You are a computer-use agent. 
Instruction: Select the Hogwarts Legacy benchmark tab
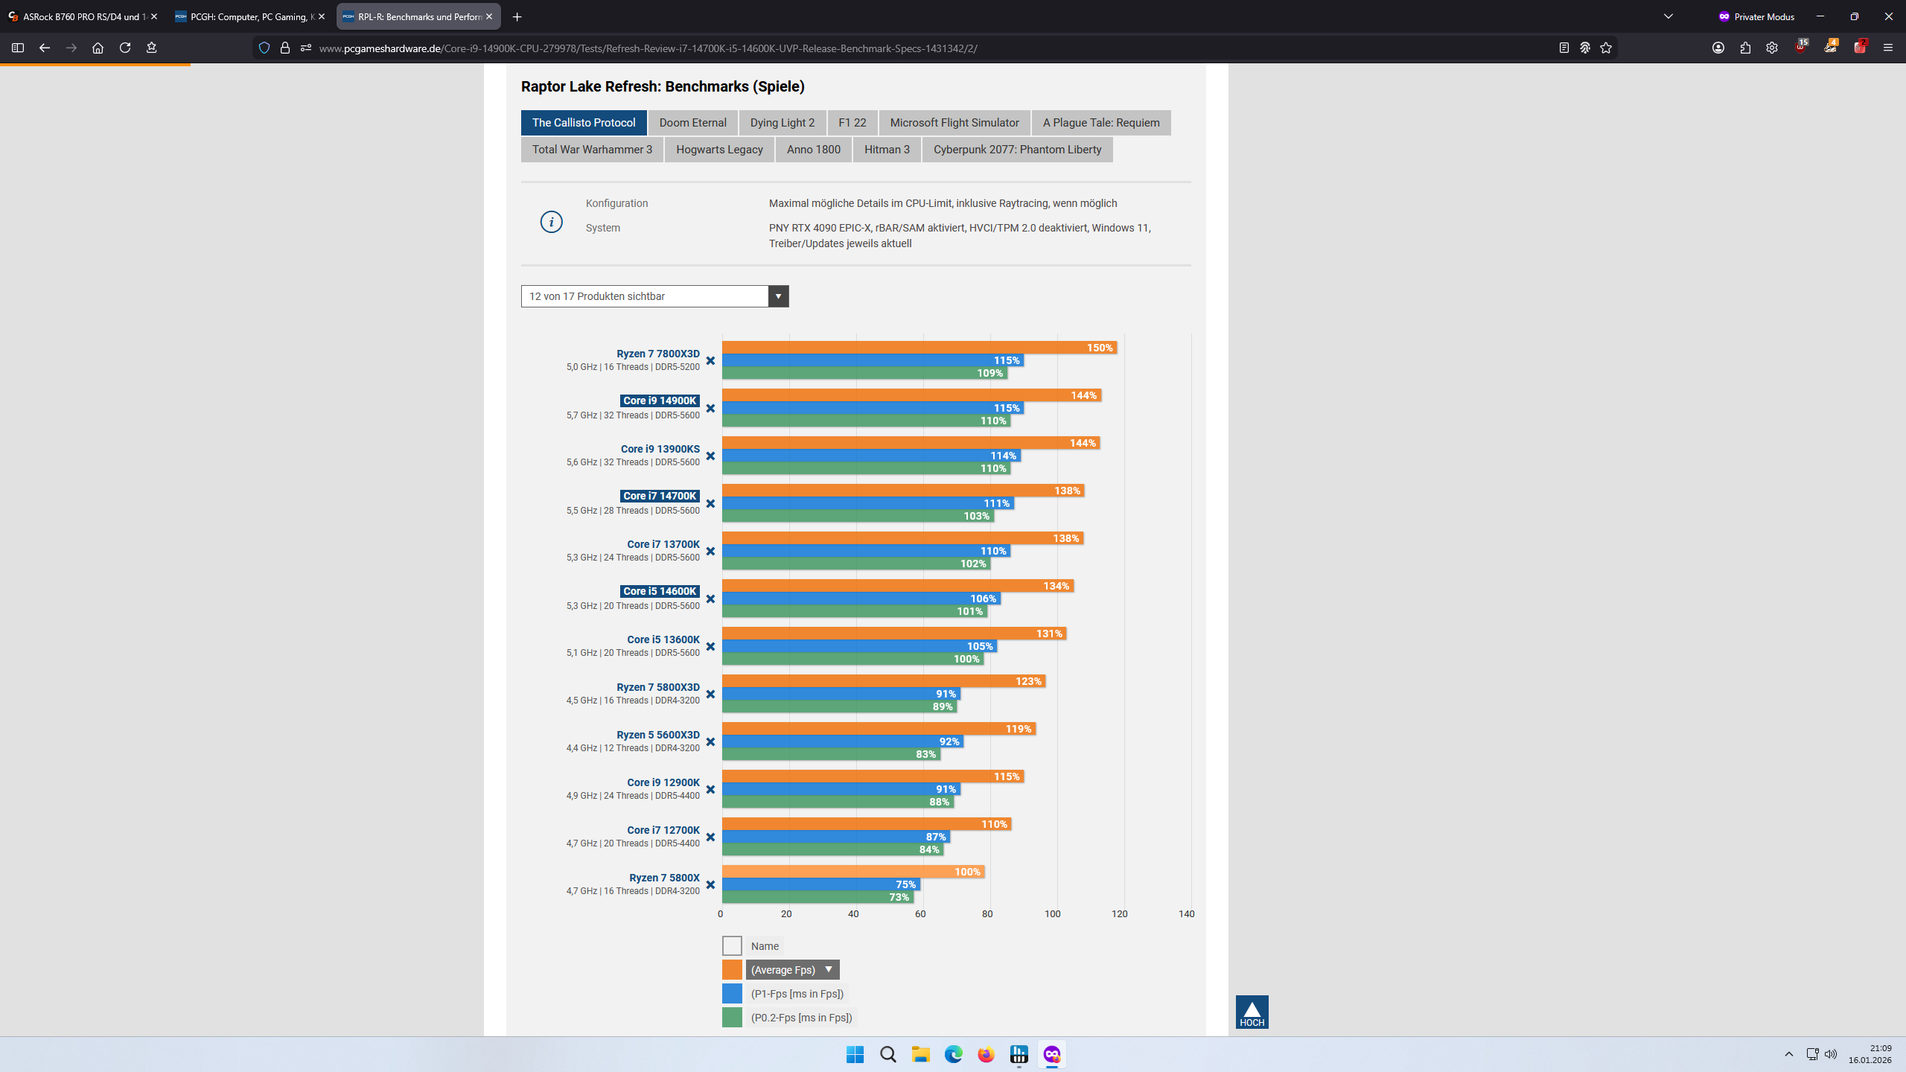pos(719,150)
